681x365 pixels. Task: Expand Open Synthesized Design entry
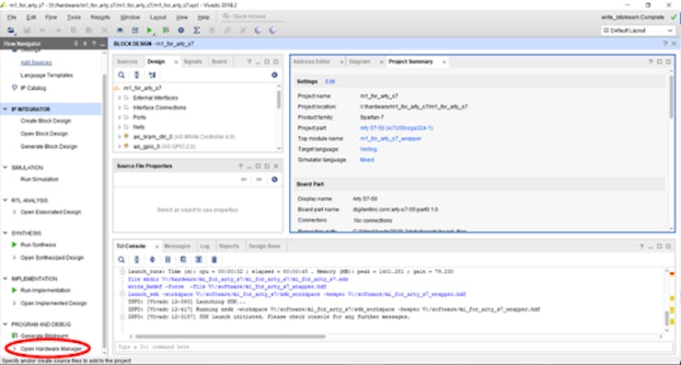point(15,257)
